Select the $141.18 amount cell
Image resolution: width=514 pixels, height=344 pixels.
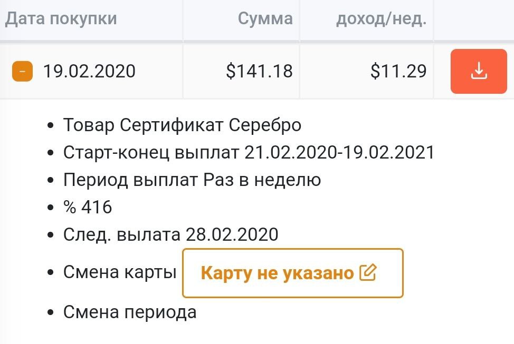point(259,71)
